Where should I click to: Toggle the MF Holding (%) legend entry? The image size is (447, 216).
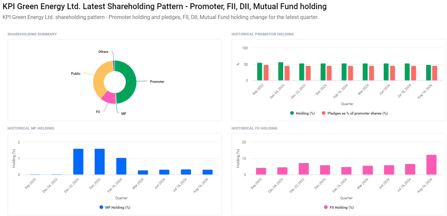(x=115, y=207)
